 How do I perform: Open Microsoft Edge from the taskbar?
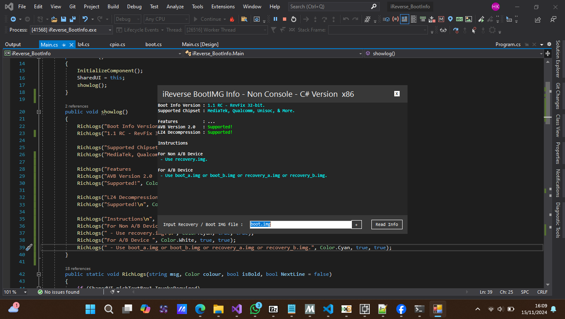click(200, 309)
